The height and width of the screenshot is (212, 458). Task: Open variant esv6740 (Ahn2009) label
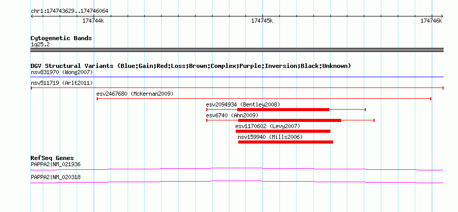232,115
